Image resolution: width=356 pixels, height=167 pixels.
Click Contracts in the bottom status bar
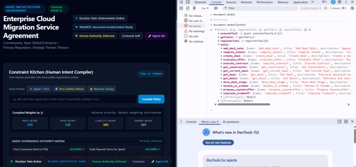pyautogui.click(x=139, y=162)
